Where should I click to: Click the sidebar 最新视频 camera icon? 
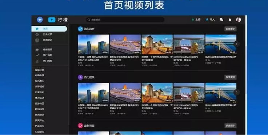point(37,50)
